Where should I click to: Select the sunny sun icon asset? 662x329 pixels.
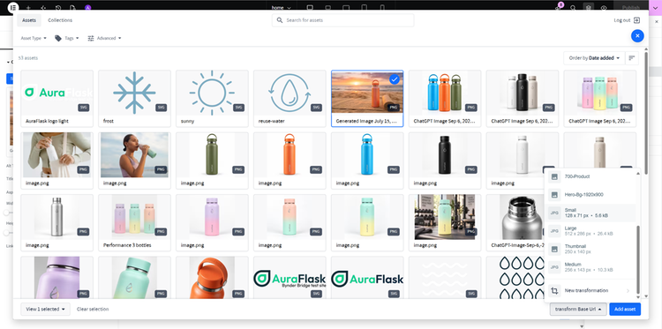click(x=212, y=98)
